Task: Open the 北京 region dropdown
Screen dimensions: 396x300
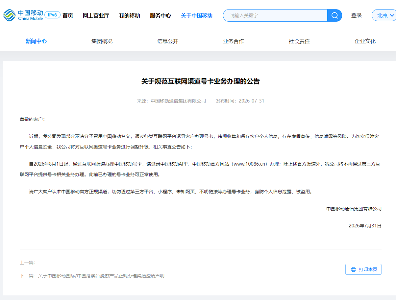Action: click(384, 15)
